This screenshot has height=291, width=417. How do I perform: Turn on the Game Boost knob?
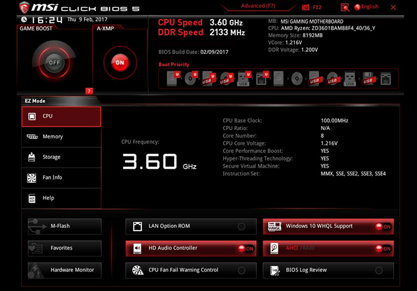[x=54, y=62]
